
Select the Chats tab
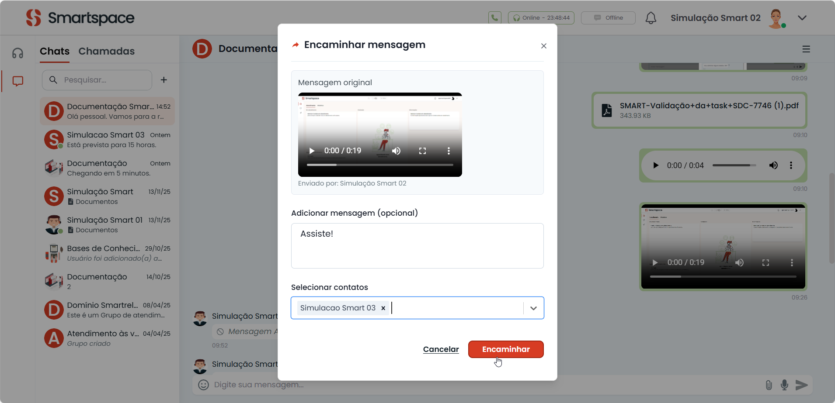55,51
